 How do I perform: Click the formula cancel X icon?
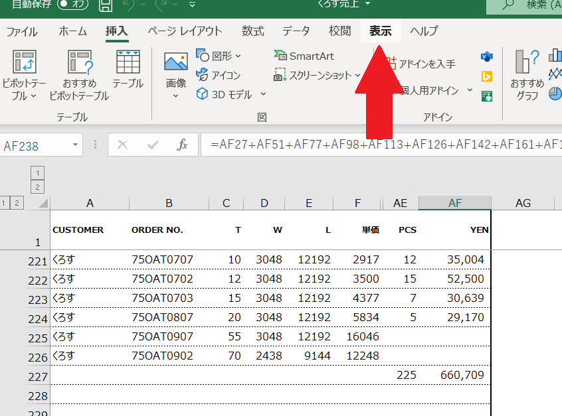pyautogui.click(x=123, y=145)
